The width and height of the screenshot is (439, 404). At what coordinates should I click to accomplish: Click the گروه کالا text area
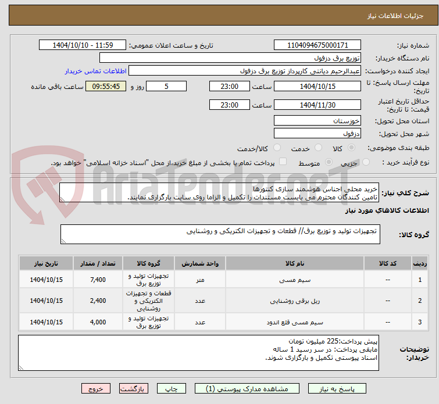click(x=220, y=234)
